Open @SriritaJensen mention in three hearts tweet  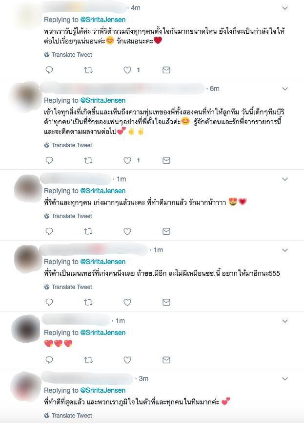click(103, 333)
